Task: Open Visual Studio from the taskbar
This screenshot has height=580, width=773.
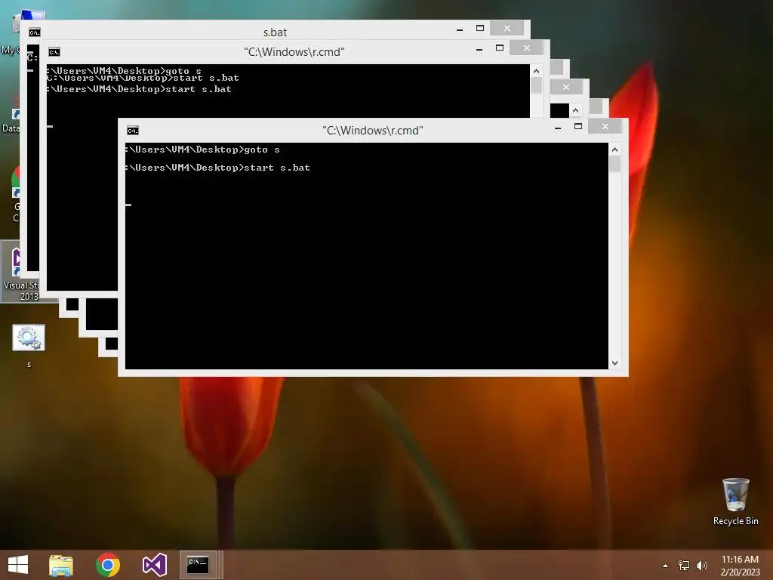Action: (x=154, y=565)
